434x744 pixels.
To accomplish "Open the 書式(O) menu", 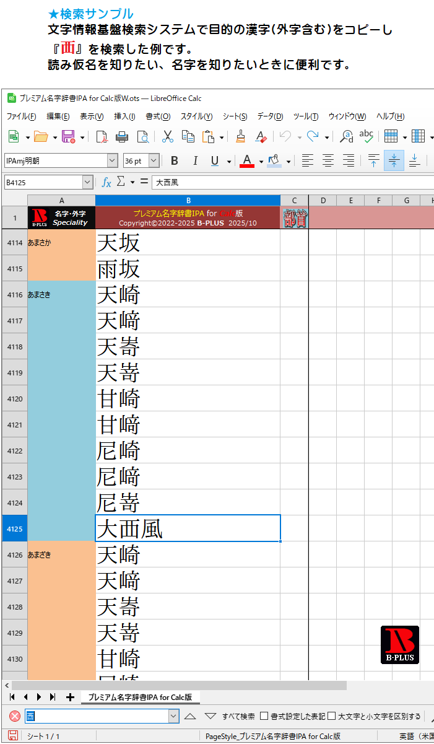I will click(x=158, y=116).
